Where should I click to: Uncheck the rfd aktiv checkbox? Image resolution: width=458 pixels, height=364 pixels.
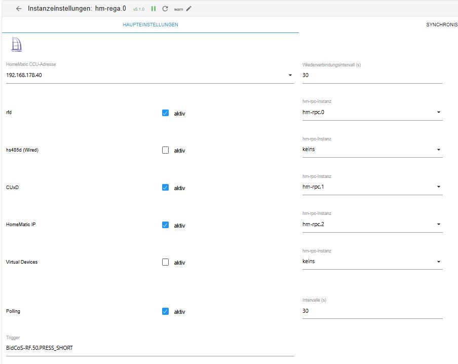point(165,113)
